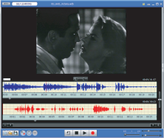The image size is (164, 138).
Task: Click the small white label above the blue waveform
Action: [7, 79]
